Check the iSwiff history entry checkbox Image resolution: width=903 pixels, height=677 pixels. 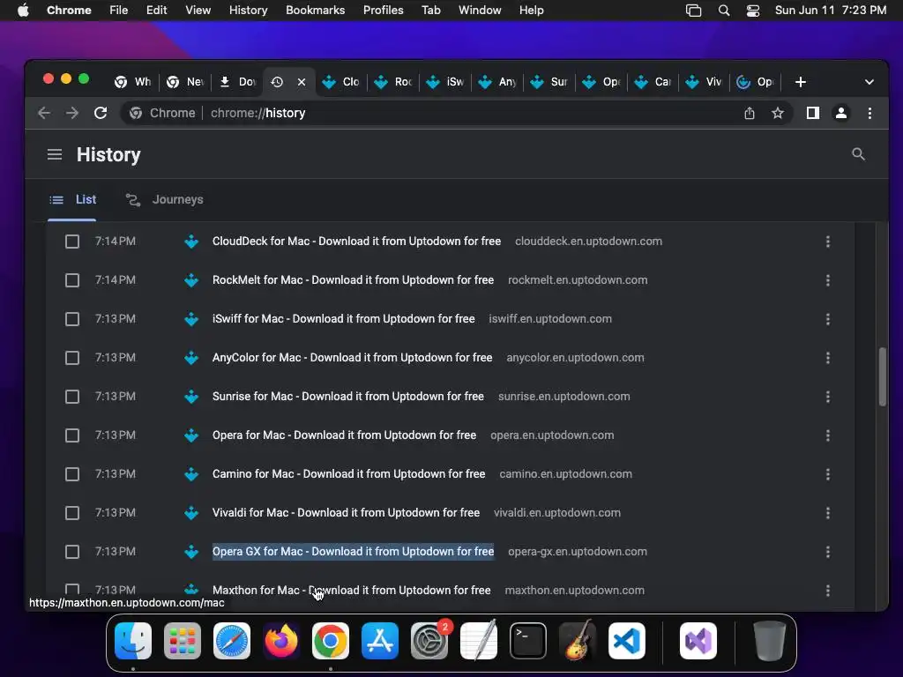(72, 319)
